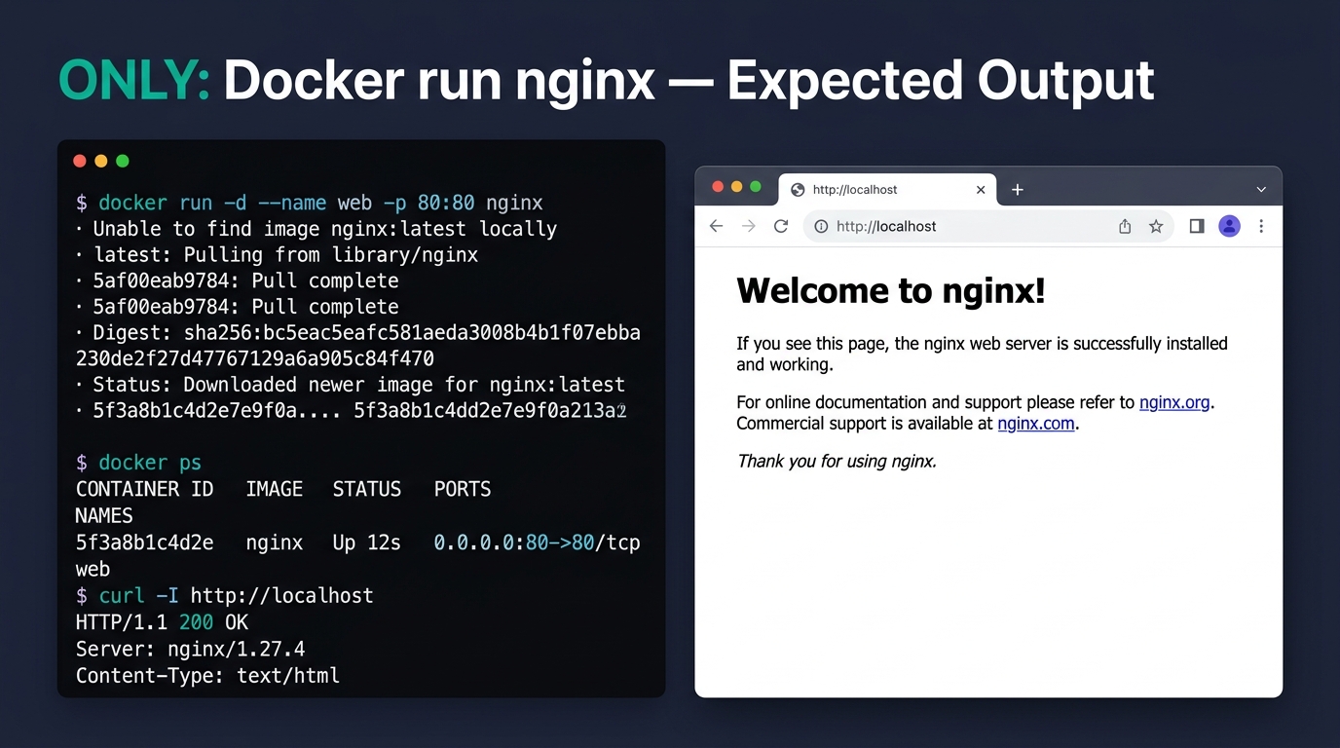
Task: Click the yellow minimize button of the browser
Action: 737,187
